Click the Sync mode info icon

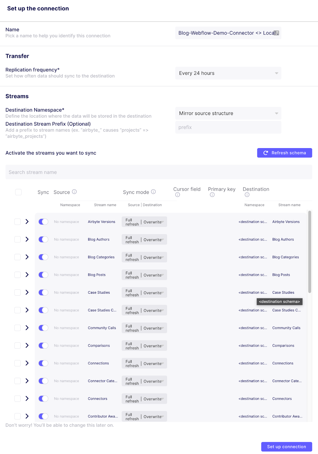click(153, 192)
